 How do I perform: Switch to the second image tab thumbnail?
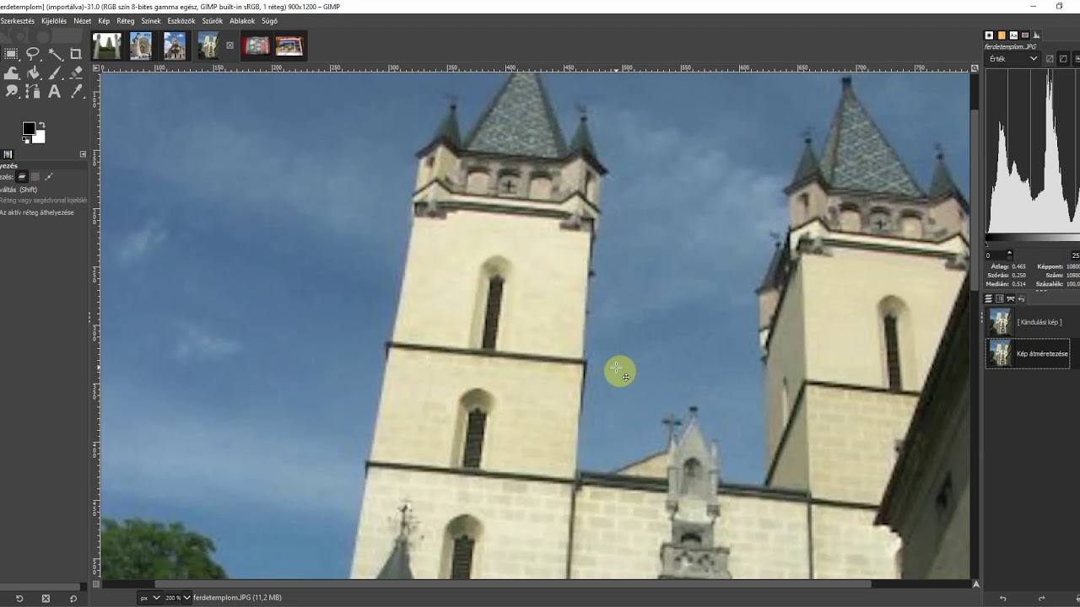pyautogui.click(x=141, y=46)
